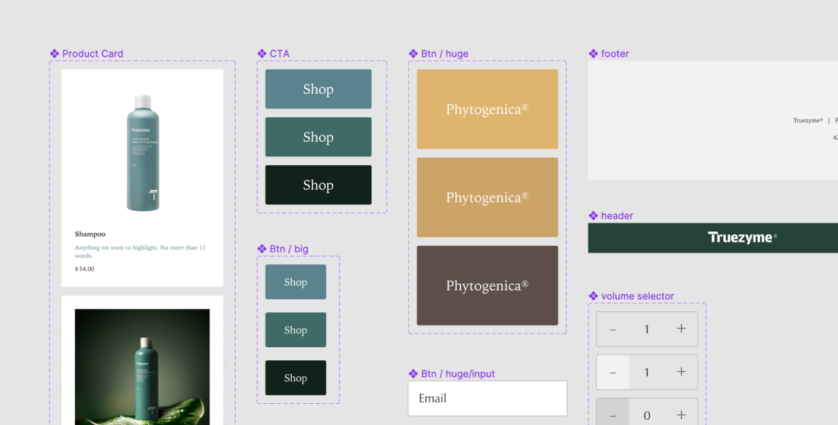Click the dark Shop button in CTA
The height and width of the screenshot is (425, 838).
(318, 184)
